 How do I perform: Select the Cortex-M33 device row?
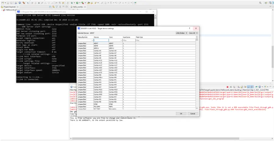137,92
